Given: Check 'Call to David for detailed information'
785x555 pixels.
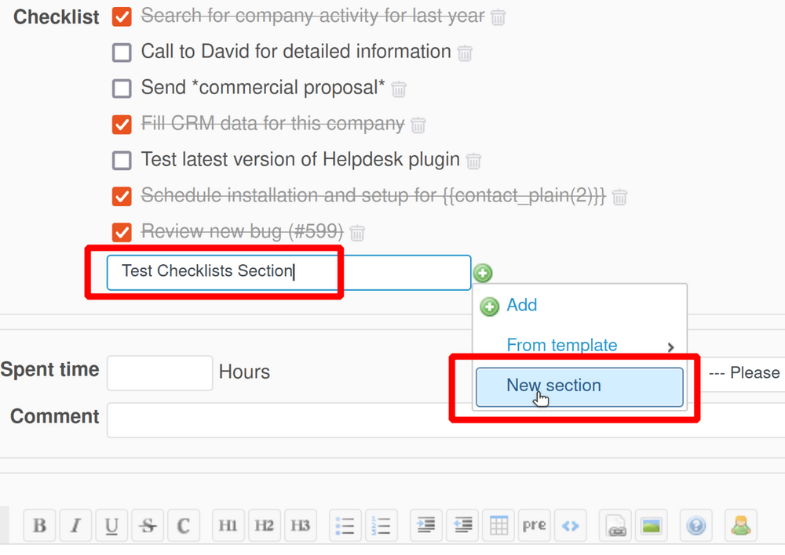Looking at the screenshot, I should [122, 52].
